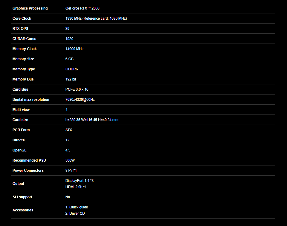This screenshot has height=226, width=287.
Task: Click the Graphics Processing row label
Action: [30, 8]
